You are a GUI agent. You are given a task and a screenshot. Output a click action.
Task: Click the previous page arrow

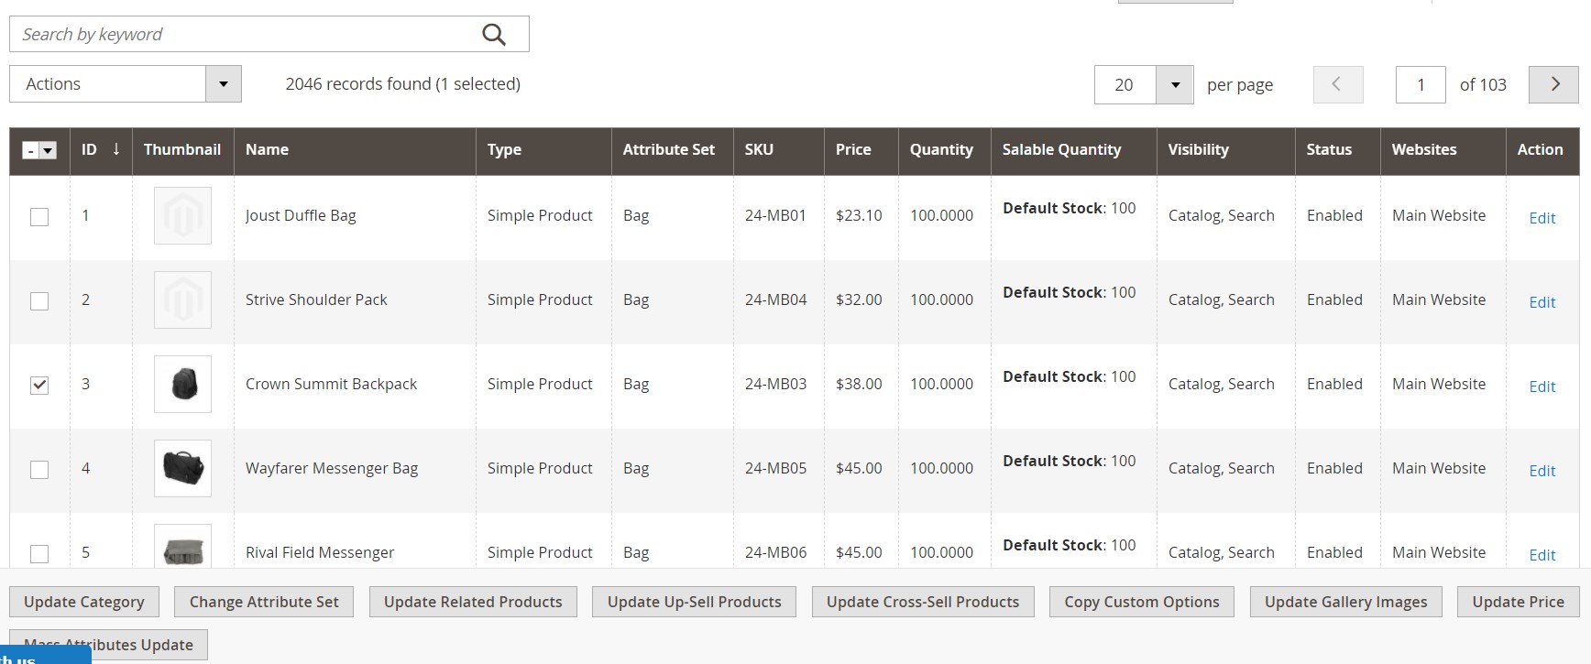1337,84
